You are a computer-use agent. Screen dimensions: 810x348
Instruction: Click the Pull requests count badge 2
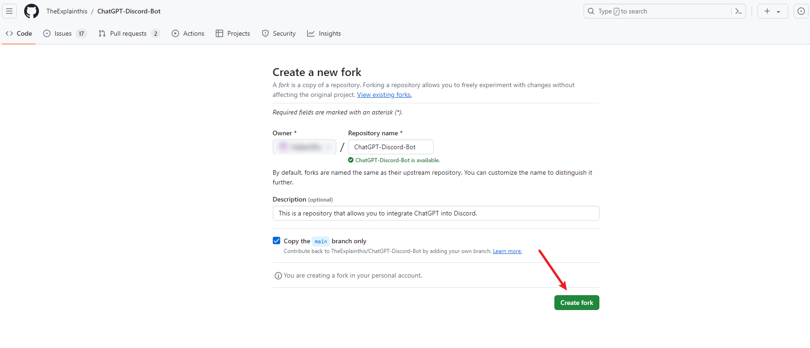[155, 33]
